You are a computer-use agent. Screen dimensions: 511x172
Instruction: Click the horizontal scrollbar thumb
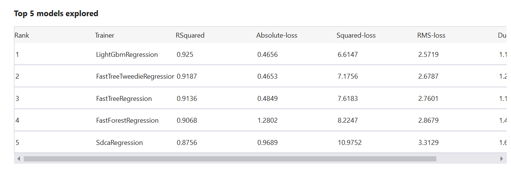(x=230, y=159)
